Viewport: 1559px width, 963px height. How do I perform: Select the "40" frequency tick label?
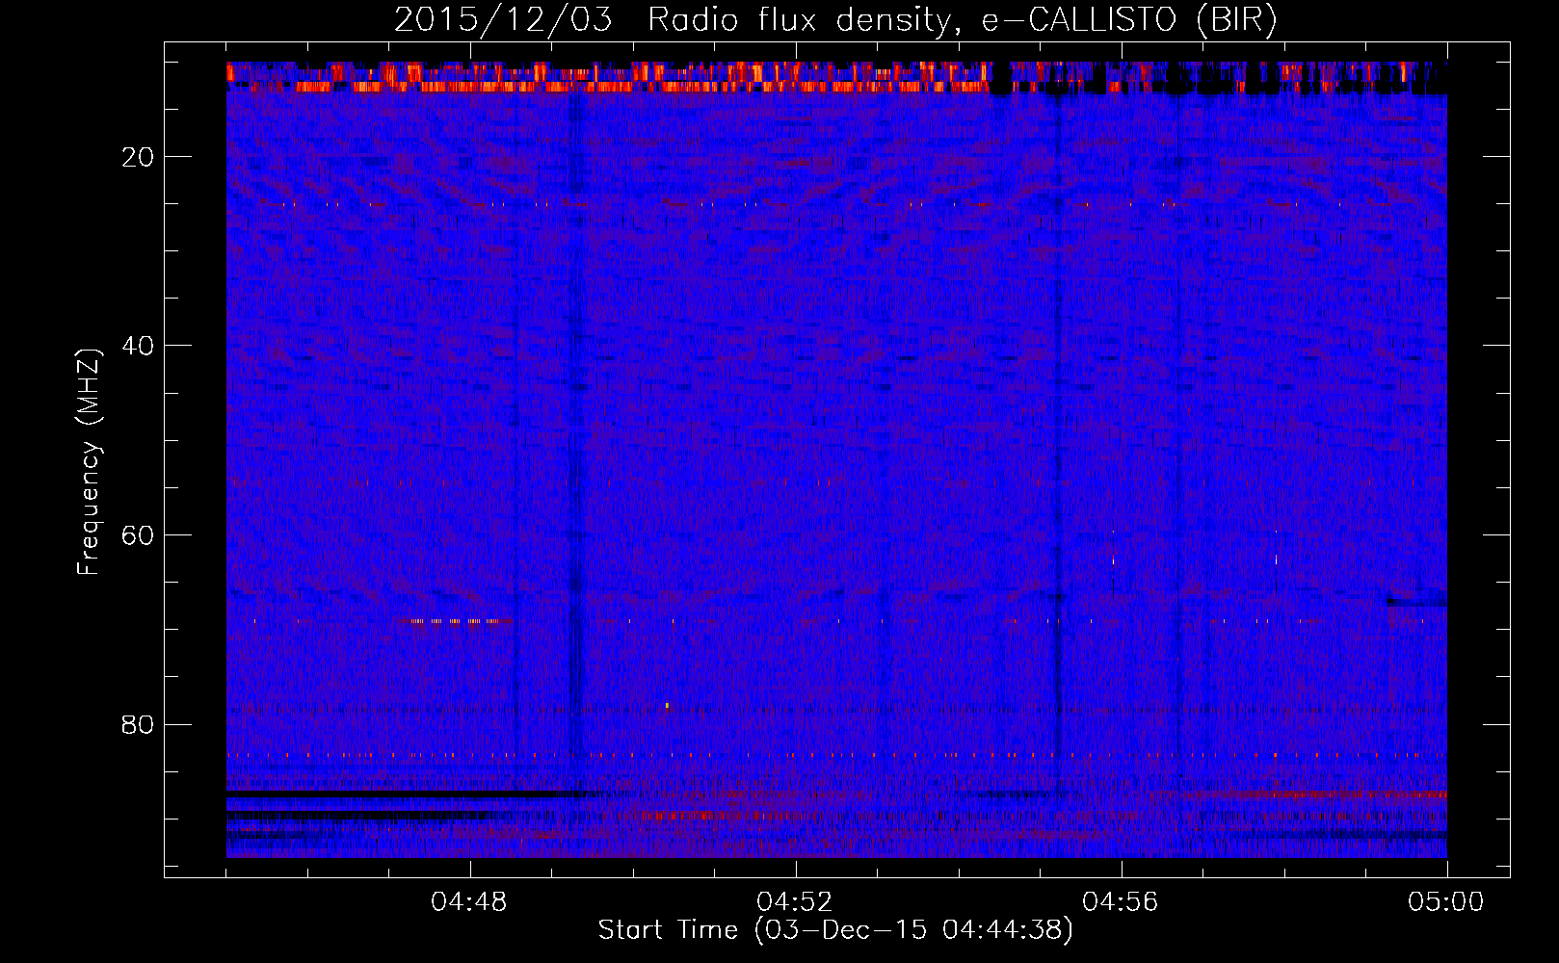click(x=139, y=346)
